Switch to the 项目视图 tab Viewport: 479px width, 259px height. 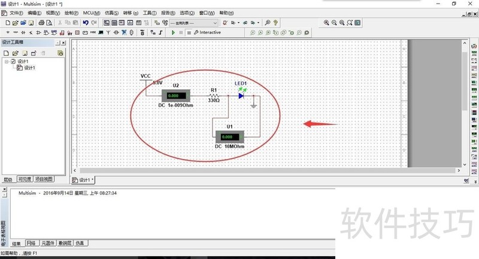point(44,179)
